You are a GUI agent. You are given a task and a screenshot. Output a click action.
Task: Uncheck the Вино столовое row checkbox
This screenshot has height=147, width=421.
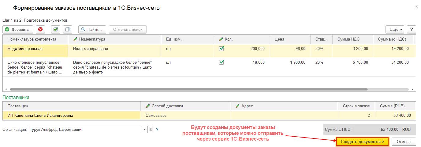(x=222, y=62)
